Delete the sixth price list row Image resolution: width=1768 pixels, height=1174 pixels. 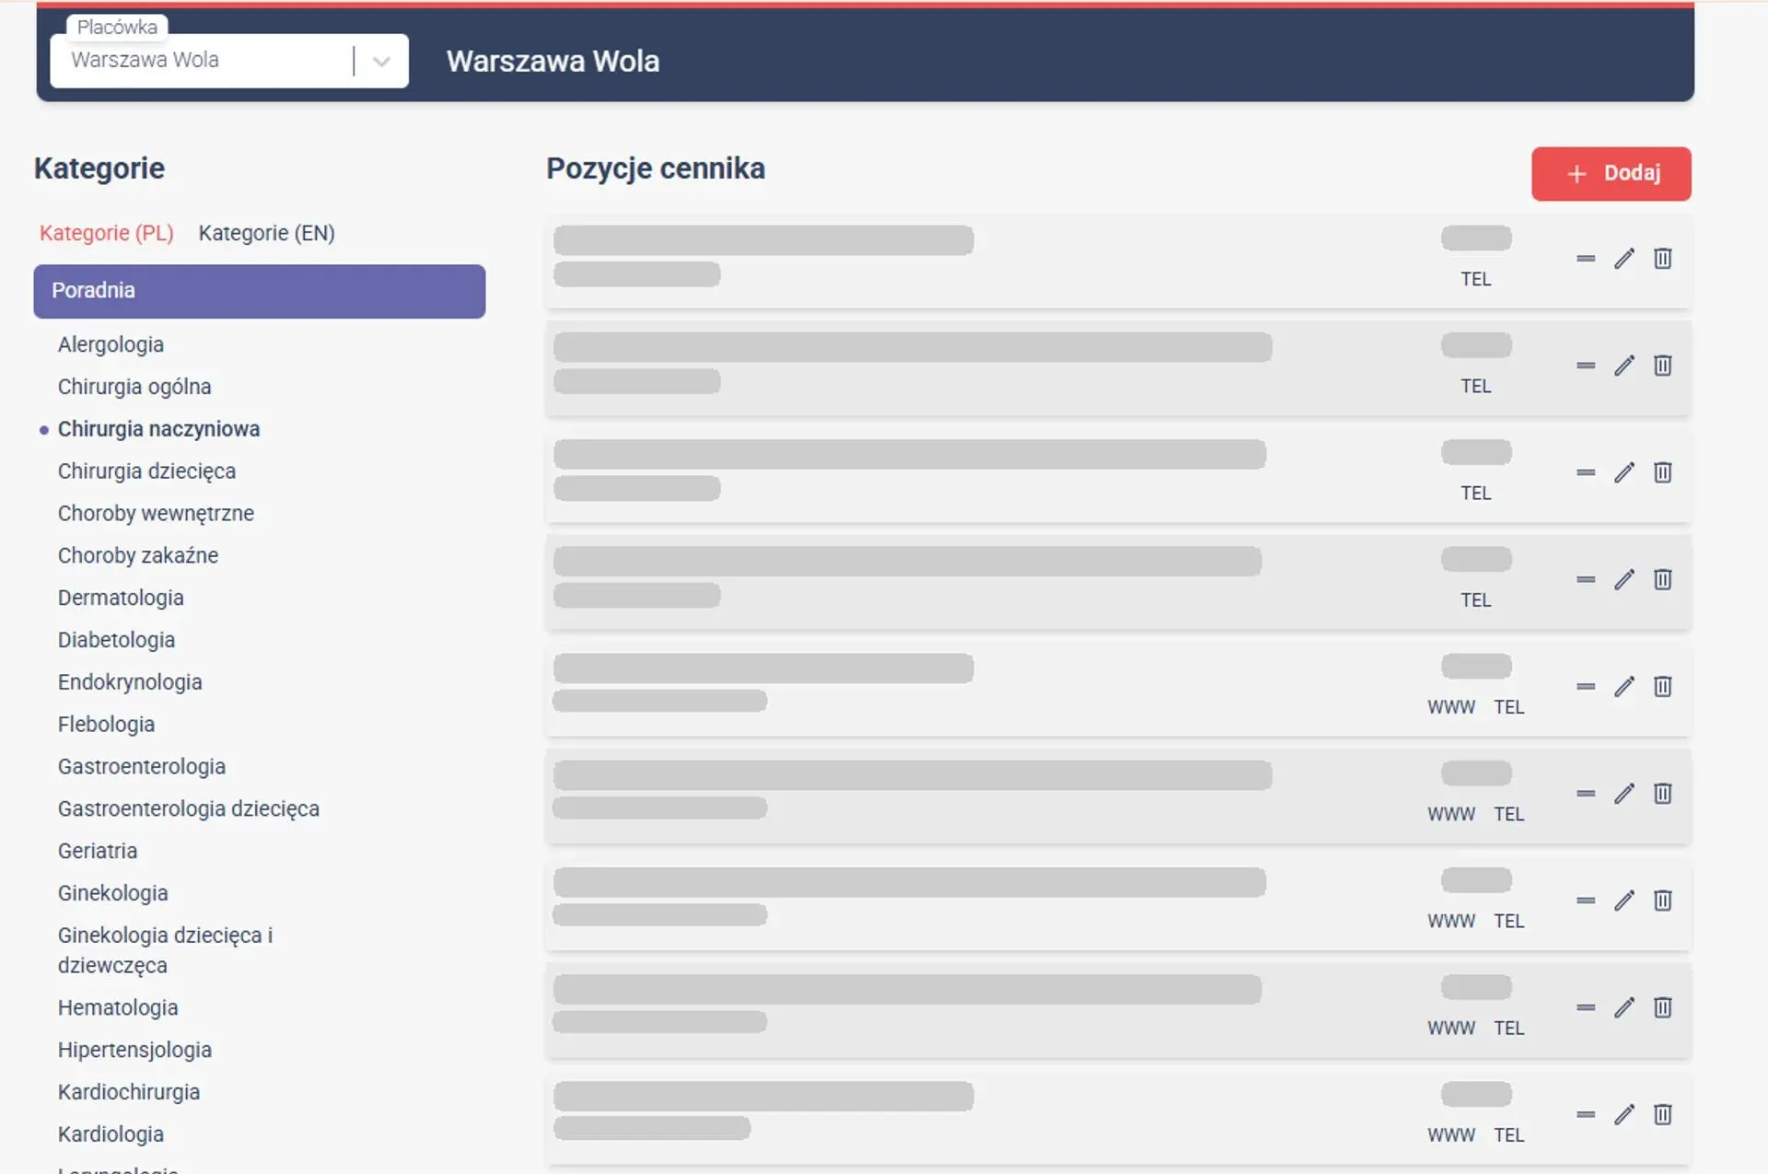click(1662, 793)
